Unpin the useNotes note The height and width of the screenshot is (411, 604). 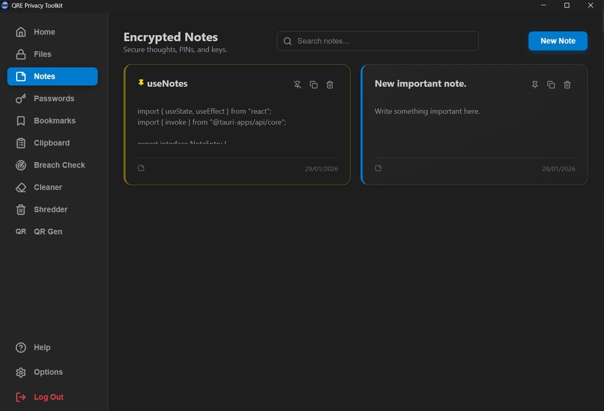(297, 85)
